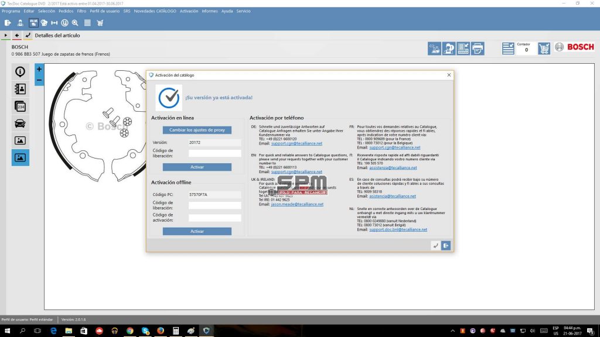Click the add to parts list icon
The height and width of the screenshot is (337, 600).
pos(463,49)
